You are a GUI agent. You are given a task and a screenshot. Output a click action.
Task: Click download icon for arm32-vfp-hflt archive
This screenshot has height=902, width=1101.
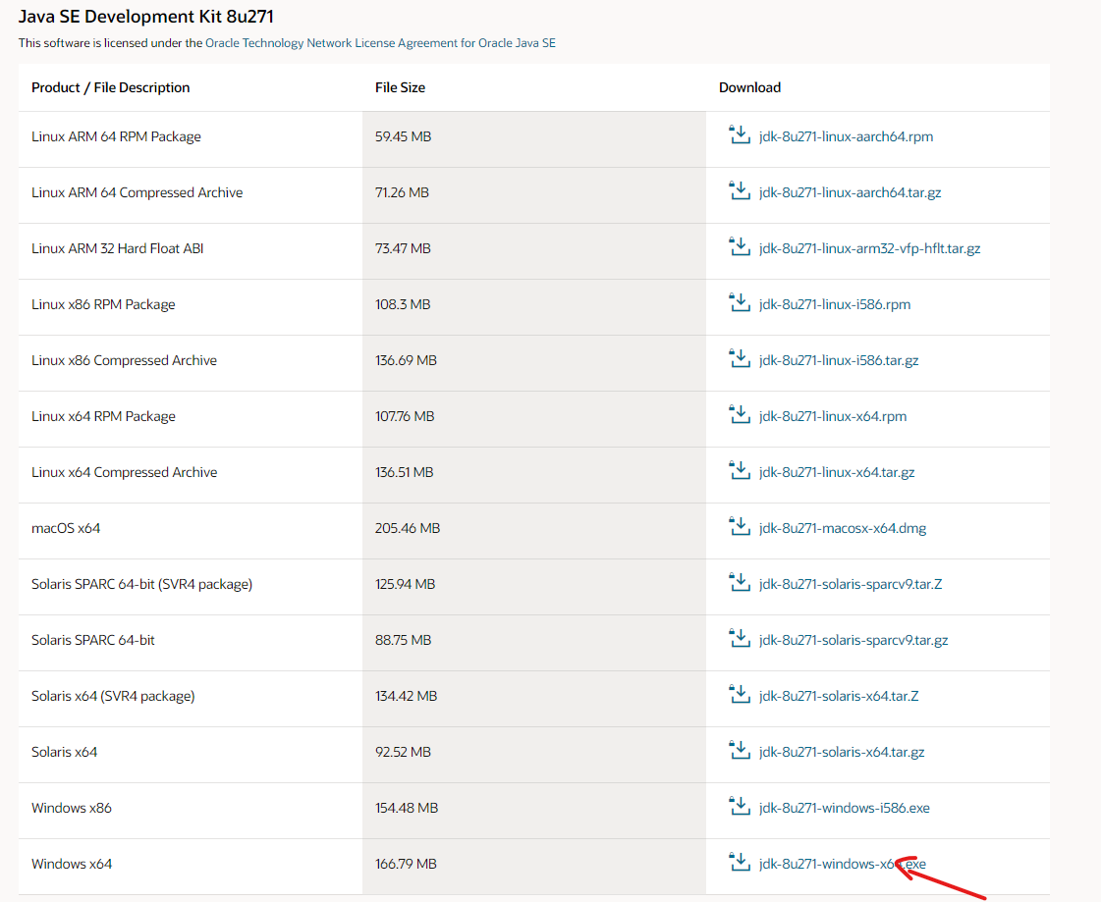[x=740, y=246]
